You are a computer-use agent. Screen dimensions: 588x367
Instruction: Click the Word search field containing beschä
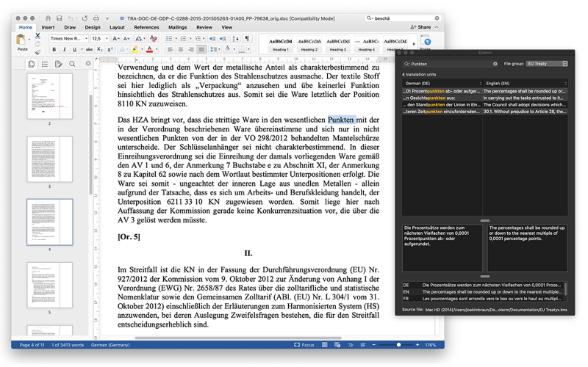pyautogui.click(x=403, y=18)
